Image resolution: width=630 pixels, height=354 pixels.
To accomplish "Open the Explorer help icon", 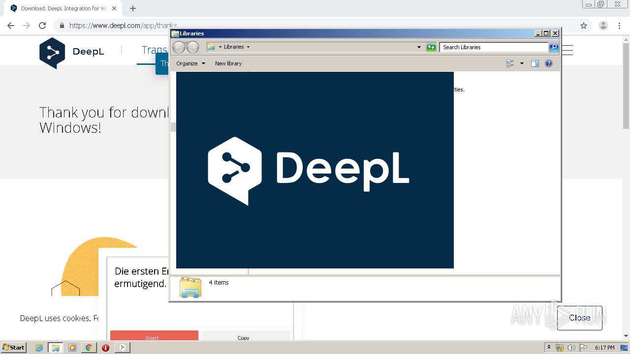I will pyautogui.click(x=549, y=63).
